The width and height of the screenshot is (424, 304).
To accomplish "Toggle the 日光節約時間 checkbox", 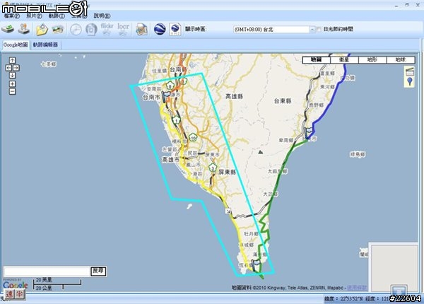I will click(319, 29).
